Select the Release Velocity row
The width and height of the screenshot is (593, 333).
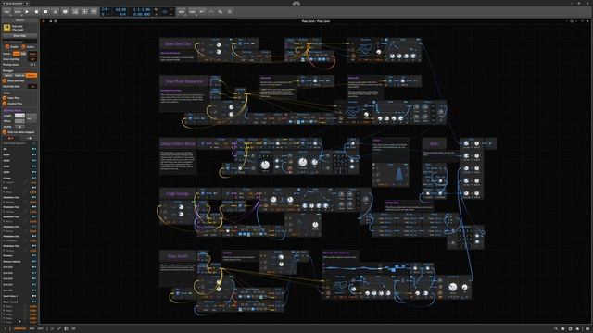pos(19,261)
